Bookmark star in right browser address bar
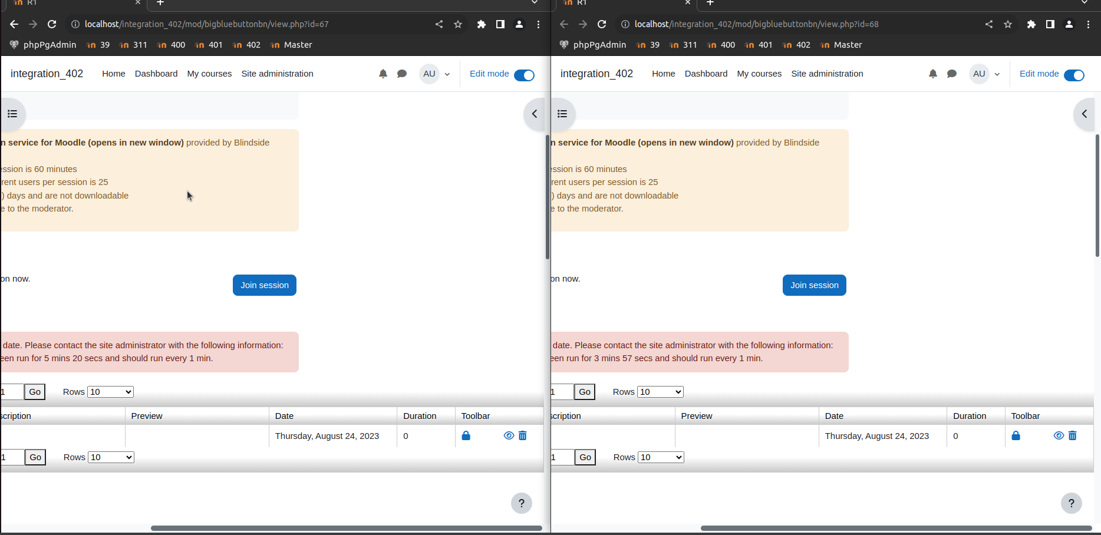 click(1008, 24)
